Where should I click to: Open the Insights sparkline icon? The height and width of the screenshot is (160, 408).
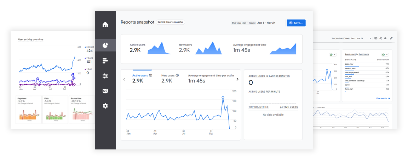click(385, 38)
